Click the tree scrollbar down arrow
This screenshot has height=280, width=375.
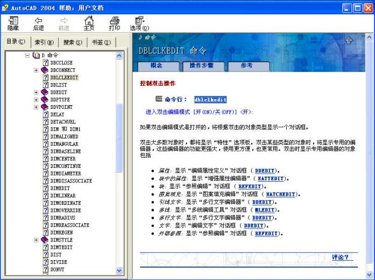[x=119, y=271]
